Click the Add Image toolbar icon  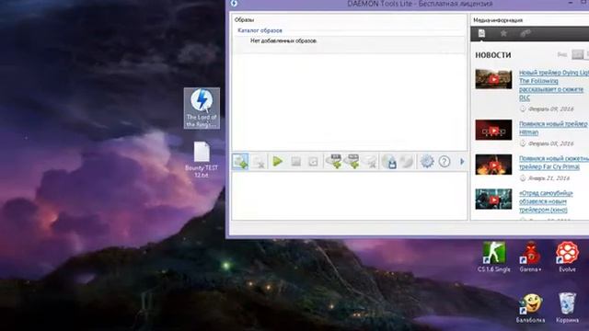[x=240, y=162]
